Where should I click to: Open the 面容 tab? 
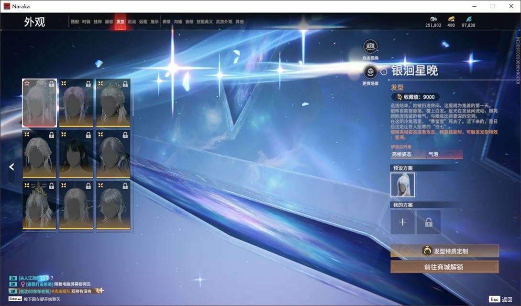pyautogui.click(x=109, y=22)
